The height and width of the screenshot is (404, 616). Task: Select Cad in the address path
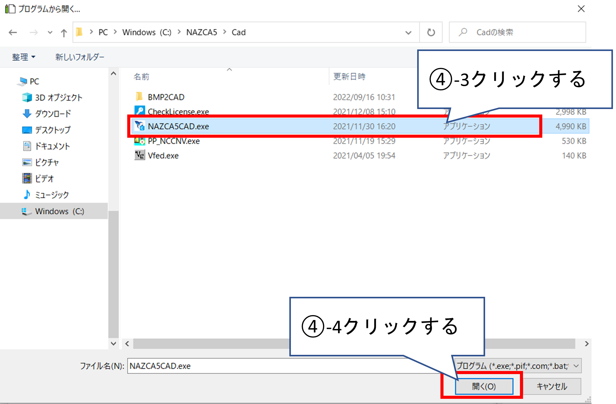point(239,32)
